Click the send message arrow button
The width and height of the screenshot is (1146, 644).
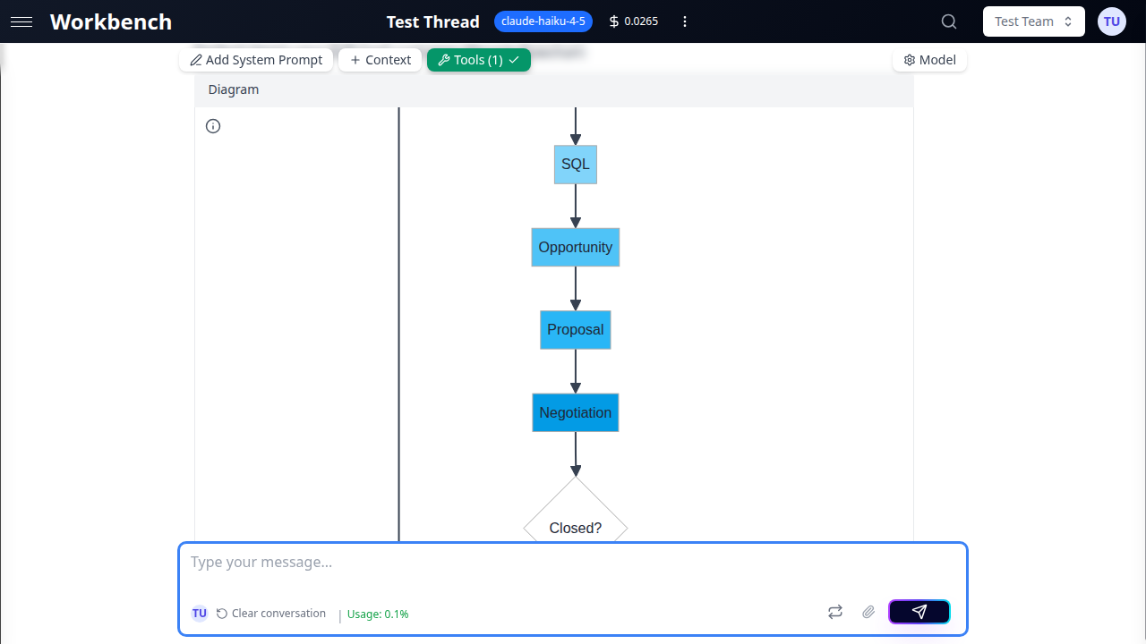click(x=919, y=612)
